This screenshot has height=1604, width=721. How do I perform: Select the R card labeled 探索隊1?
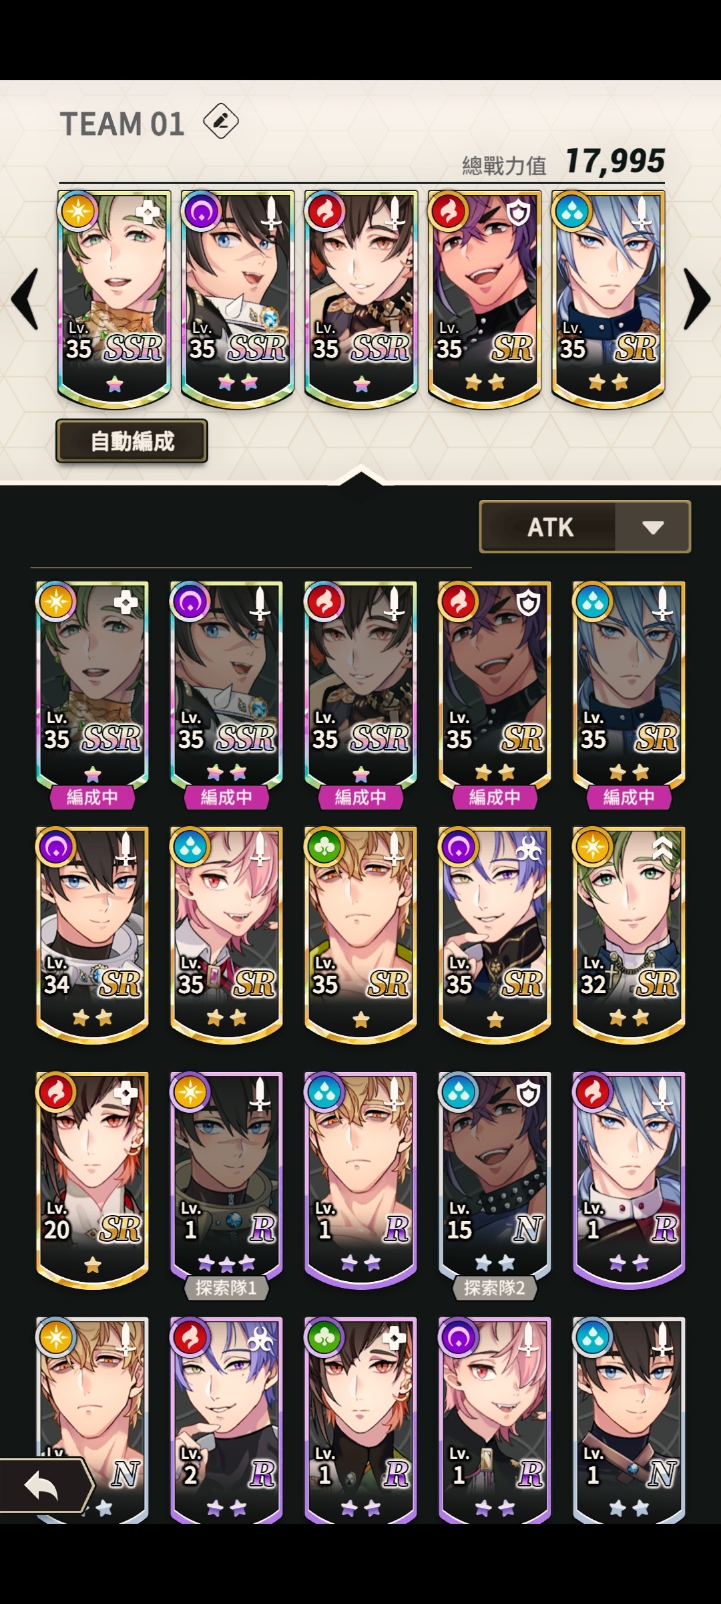coord(226,1186)
